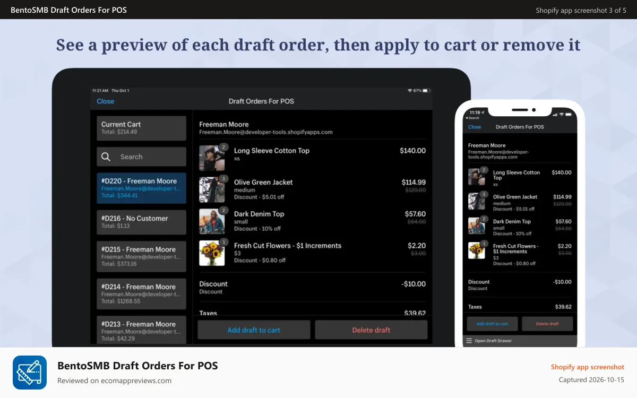Click Add draft to cart on tablet
637x398 pixels.
(x=254, y=330)
